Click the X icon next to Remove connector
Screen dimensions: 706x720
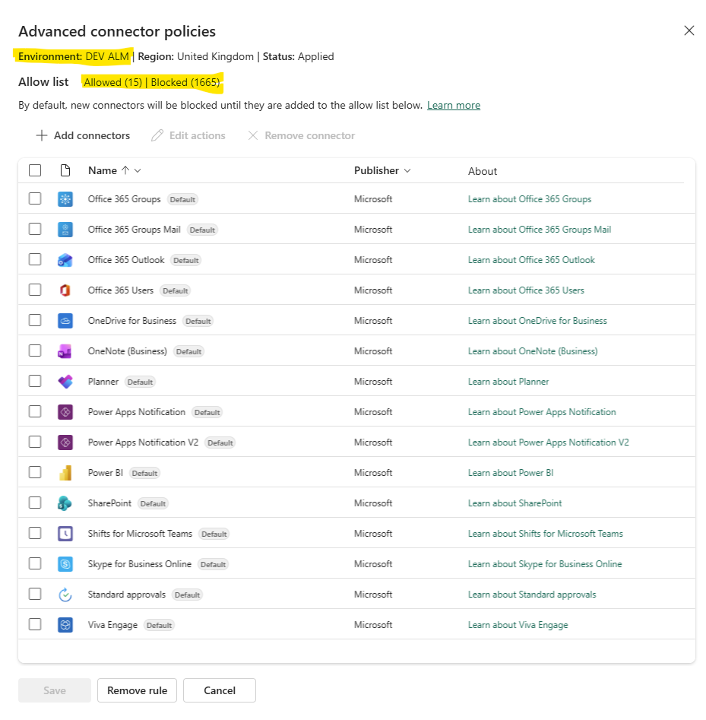click(252, 135)
